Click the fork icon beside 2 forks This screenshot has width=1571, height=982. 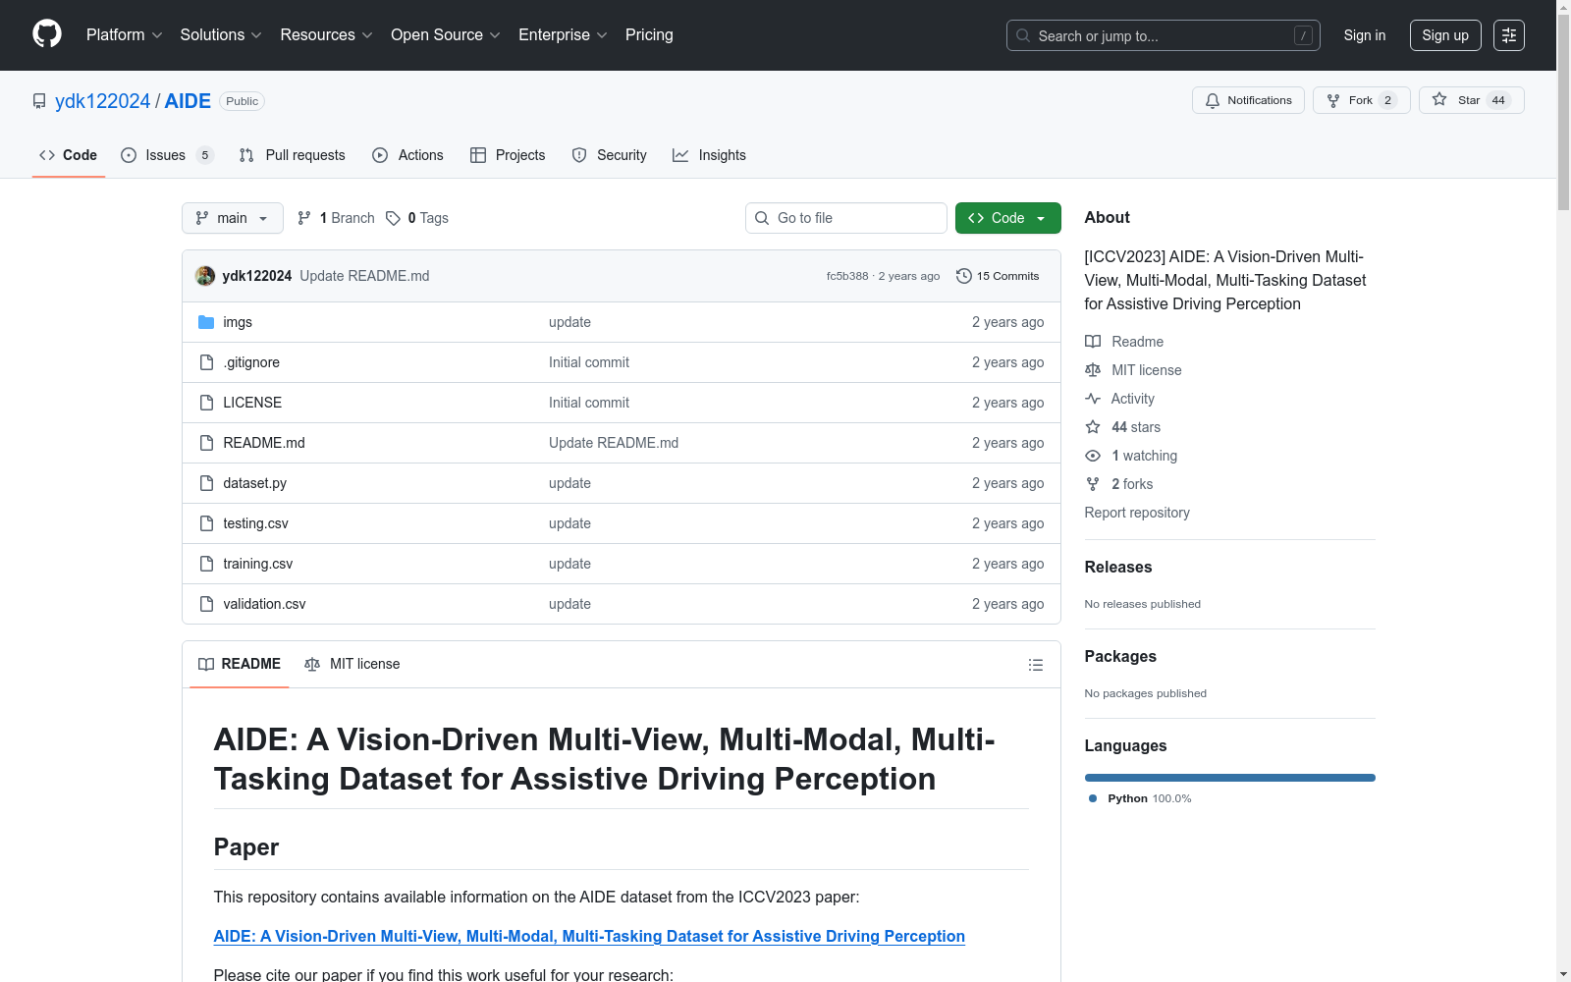(1093, 484)
